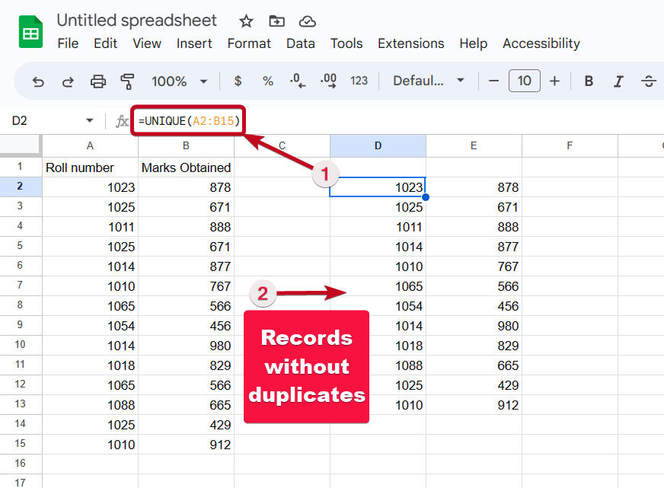Click the formula bar with UNIQUE formula

tap(189, 121)
